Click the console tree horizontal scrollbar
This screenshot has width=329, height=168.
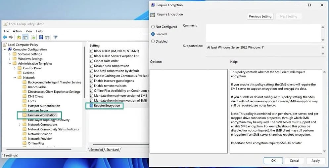(x=39, y=150)
